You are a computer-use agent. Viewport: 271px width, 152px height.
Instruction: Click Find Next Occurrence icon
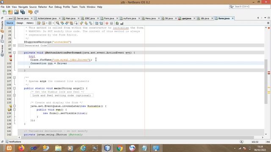(x=67, y=23)
